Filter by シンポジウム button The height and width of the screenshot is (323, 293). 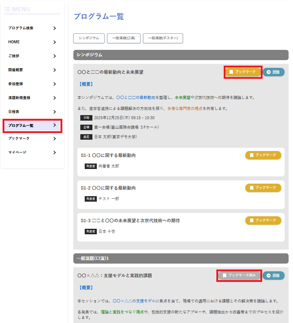tap(89, 38)
